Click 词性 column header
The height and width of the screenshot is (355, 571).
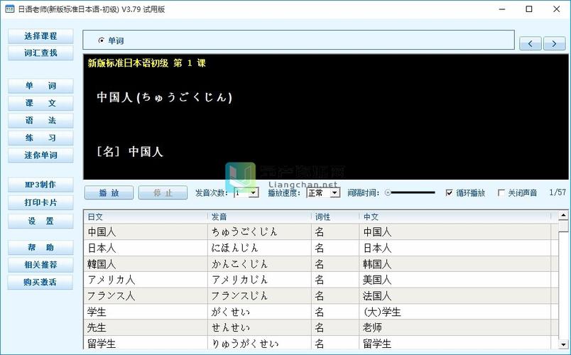(335, 217)
